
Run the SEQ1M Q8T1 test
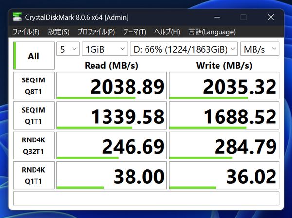pos(34,86)
